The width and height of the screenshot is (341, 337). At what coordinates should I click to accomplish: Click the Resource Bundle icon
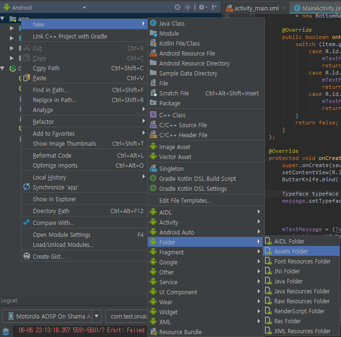pos(154,332)
